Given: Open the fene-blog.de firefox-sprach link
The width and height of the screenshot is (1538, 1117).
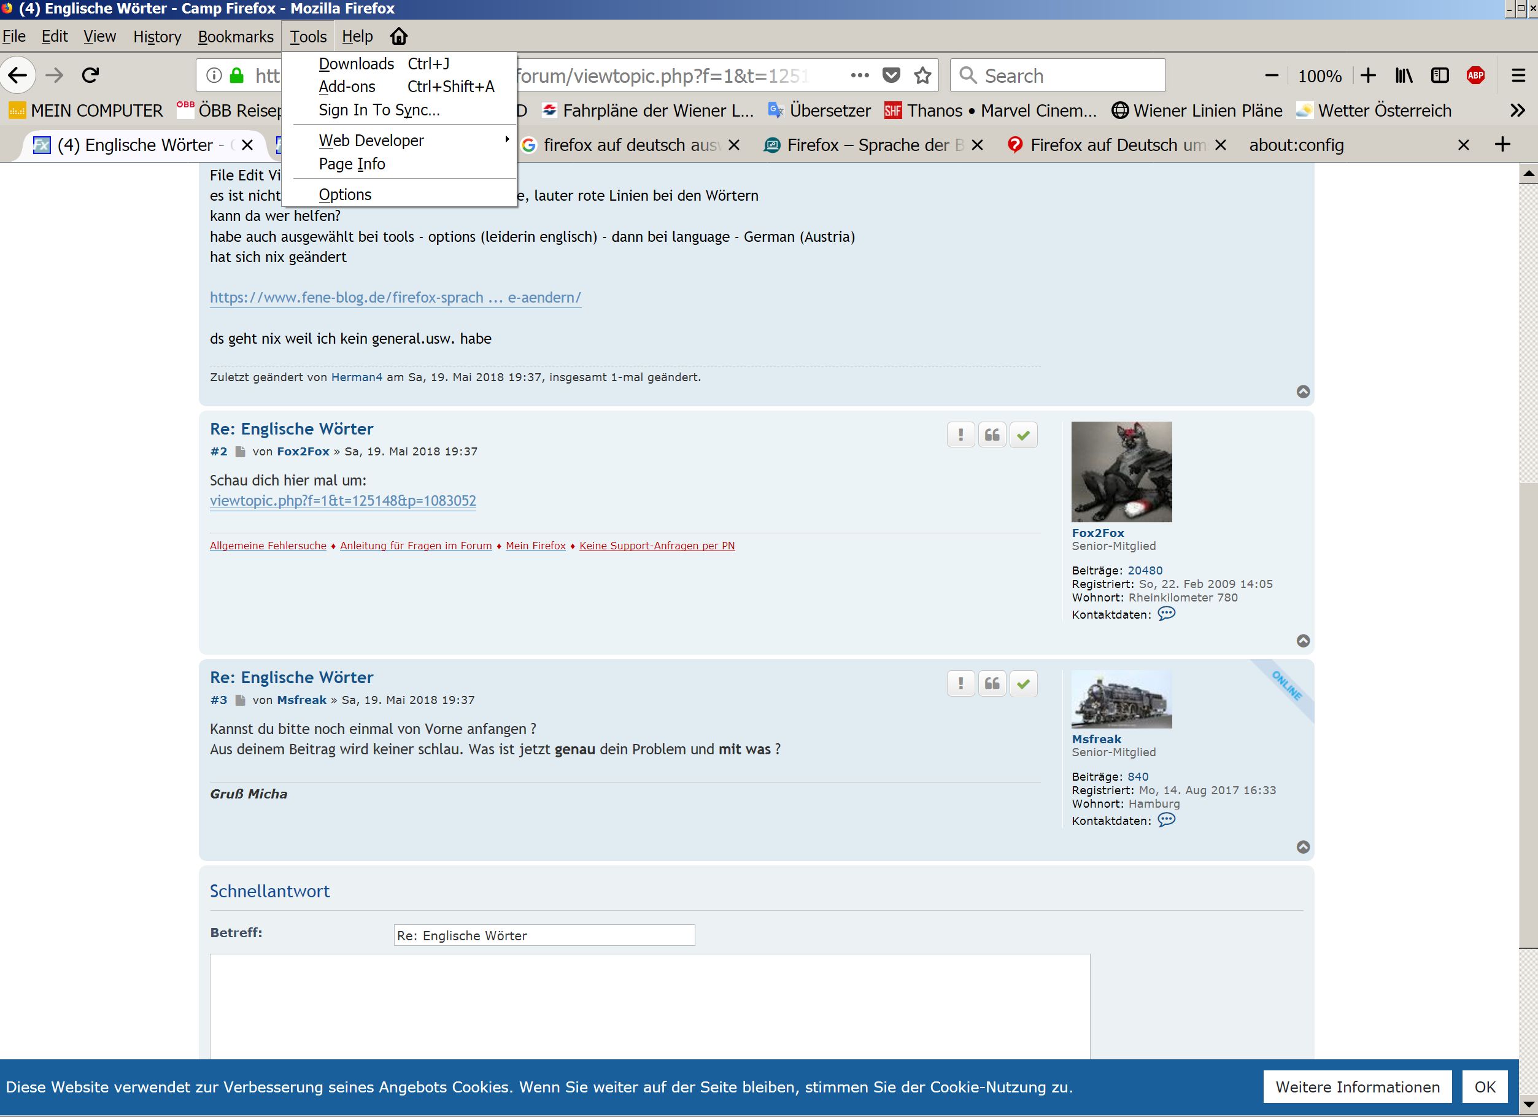Looking at the screenshot, I should click(x=395, y=298).
